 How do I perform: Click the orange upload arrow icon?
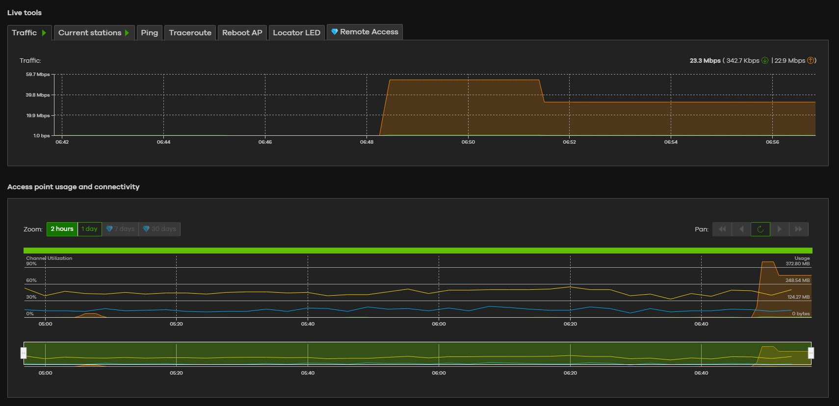coord(811,60)
